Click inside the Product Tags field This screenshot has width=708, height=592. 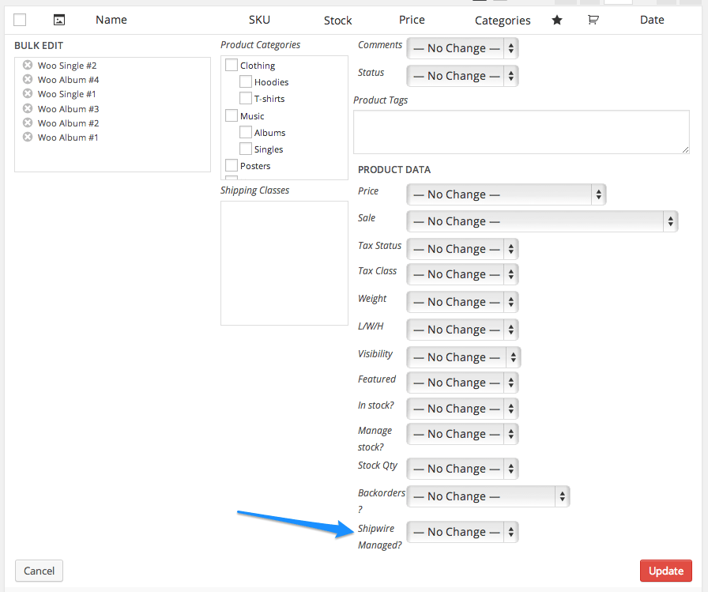tap(522, 131)
